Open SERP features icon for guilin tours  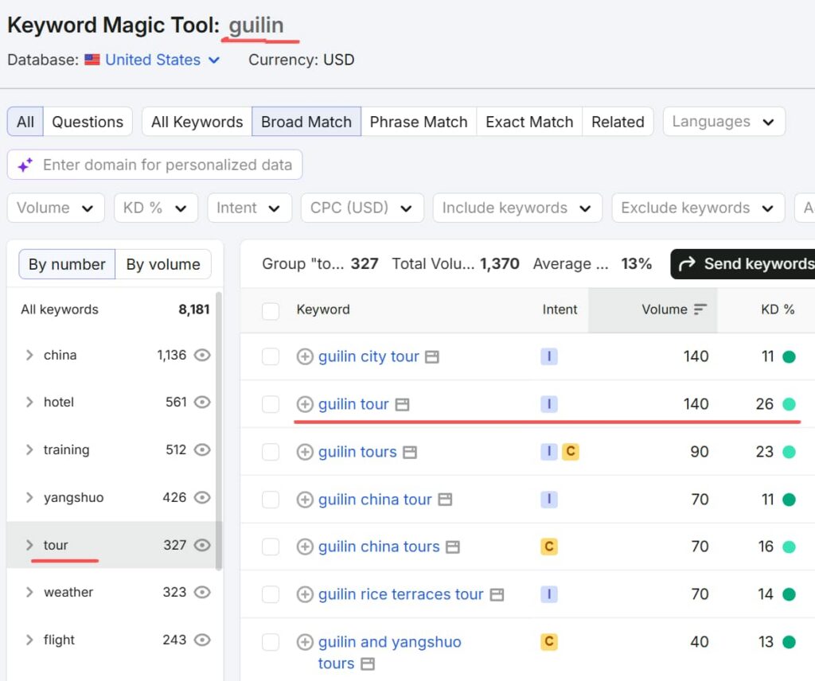coord(410,453)
